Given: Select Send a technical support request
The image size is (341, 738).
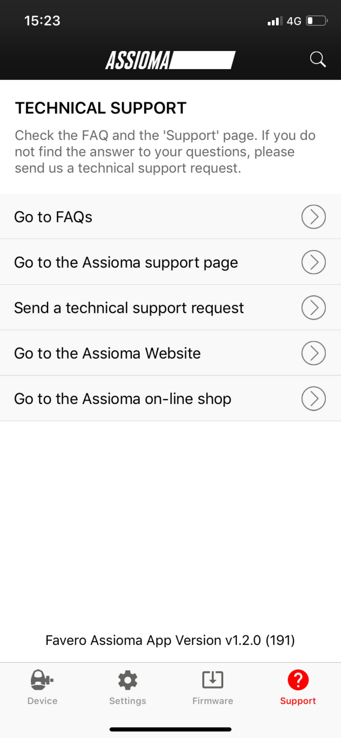Looking at the screenshot, I should pyautogui.click(x=129, y=307).
